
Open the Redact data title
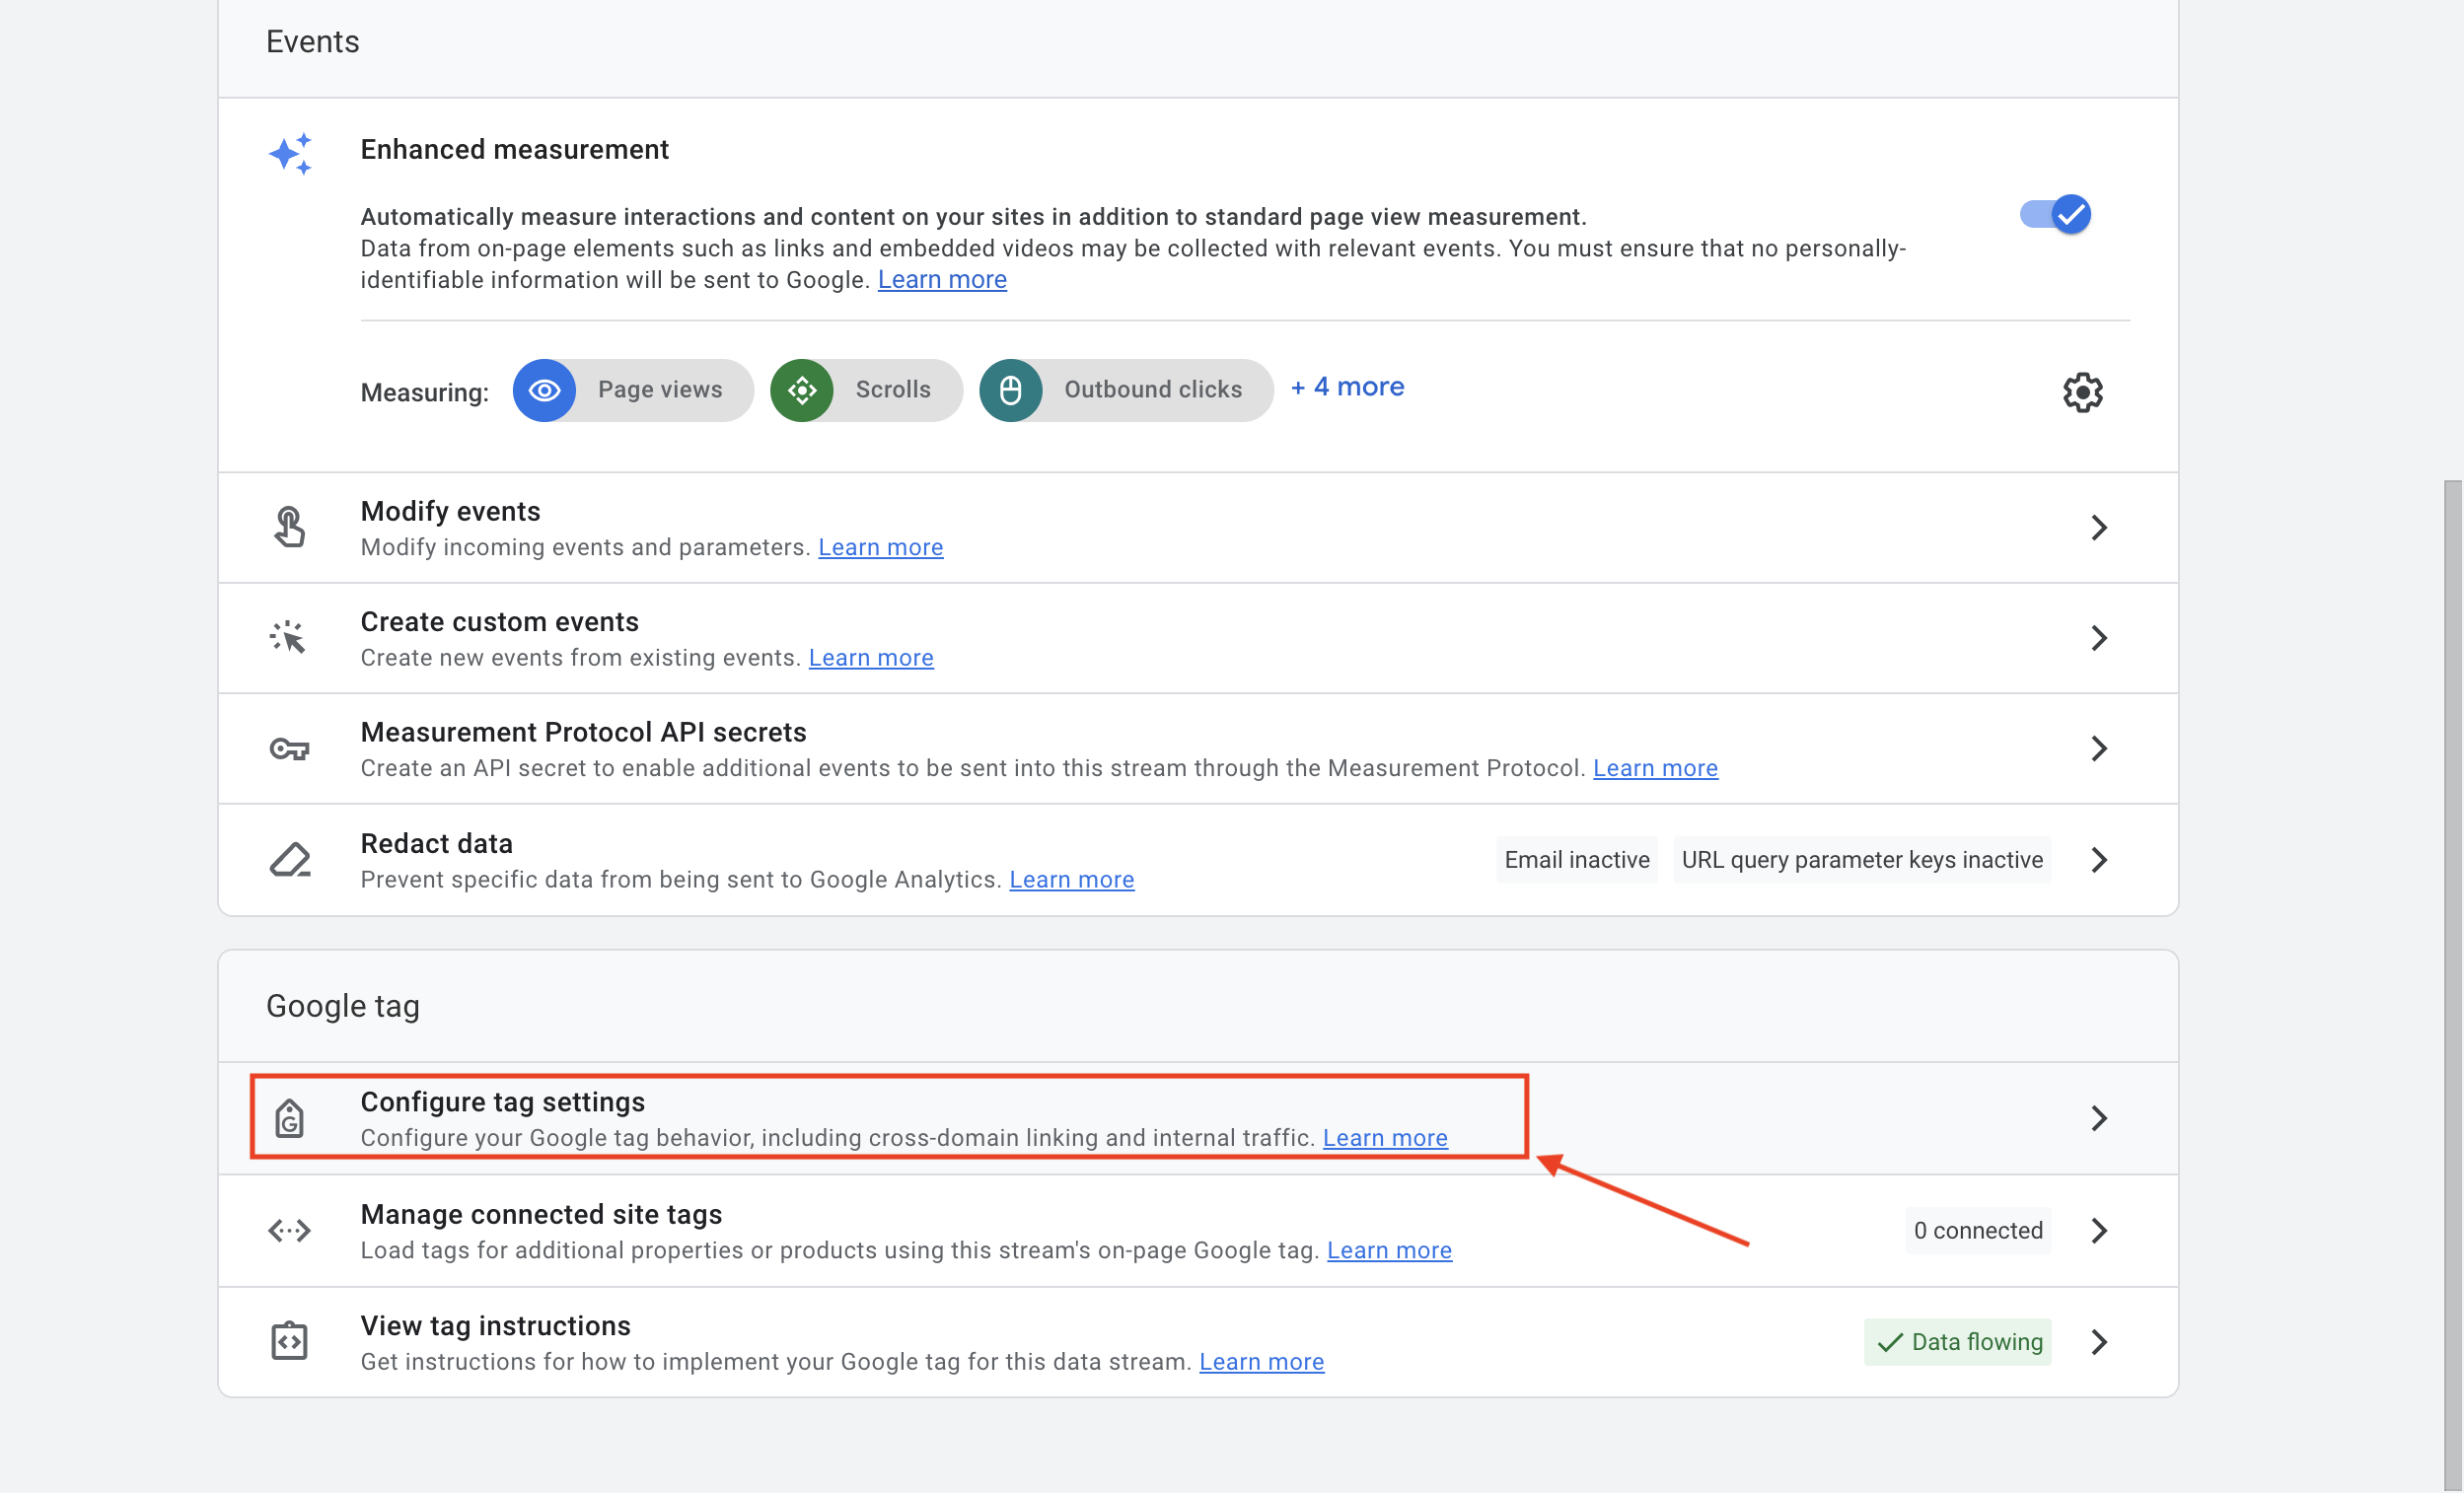tap(436, 844)
